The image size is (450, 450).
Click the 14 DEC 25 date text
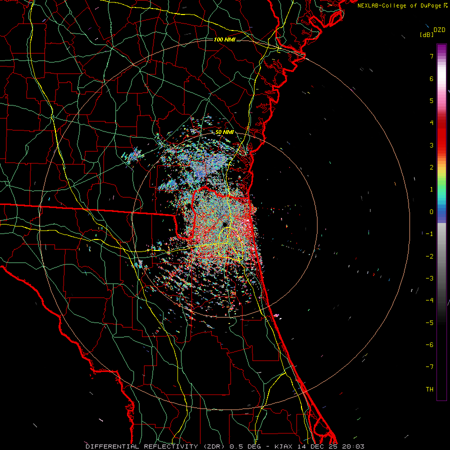(318, 446)
